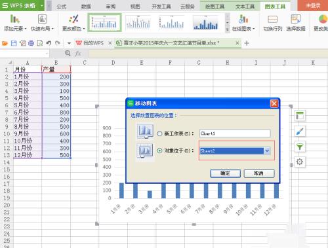Click the select-all corner of sheet
The height and width of the screenshot is (248, 328).
10,63
